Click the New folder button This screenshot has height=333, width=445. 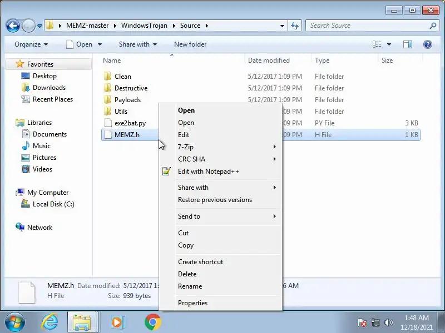[190, 44]
